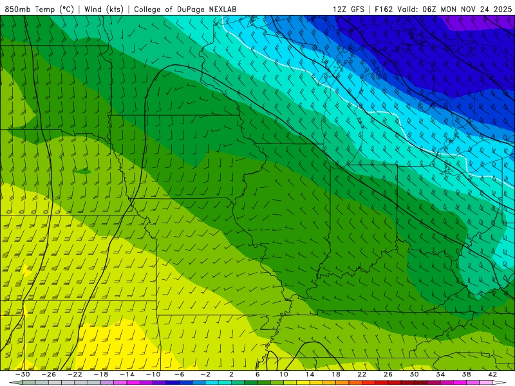Click the '2' colorbar tick label
The height and width of the screenshot is (386, 515).
[232, 374]
